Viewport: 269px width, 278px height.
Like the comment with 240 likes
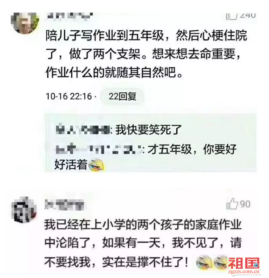pyautogui.click(x=232, y=16)
